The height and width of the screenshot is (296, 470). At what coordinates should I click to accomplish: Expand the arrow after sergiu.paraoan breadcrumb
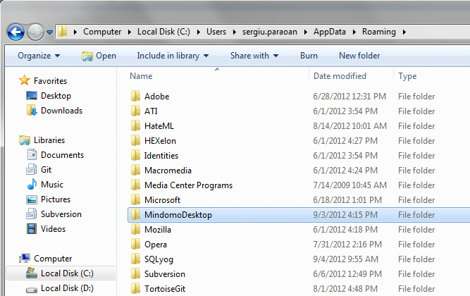coord(306,32)
